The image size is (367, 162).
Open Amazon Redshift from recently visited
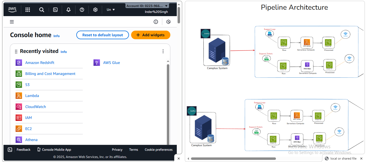[40, 63]
